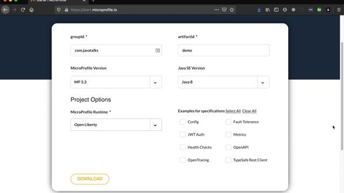Check the JWT Auth option
The width and height of the screenshot is (344, 193).
pyautogui.click(x=183, y=135)
